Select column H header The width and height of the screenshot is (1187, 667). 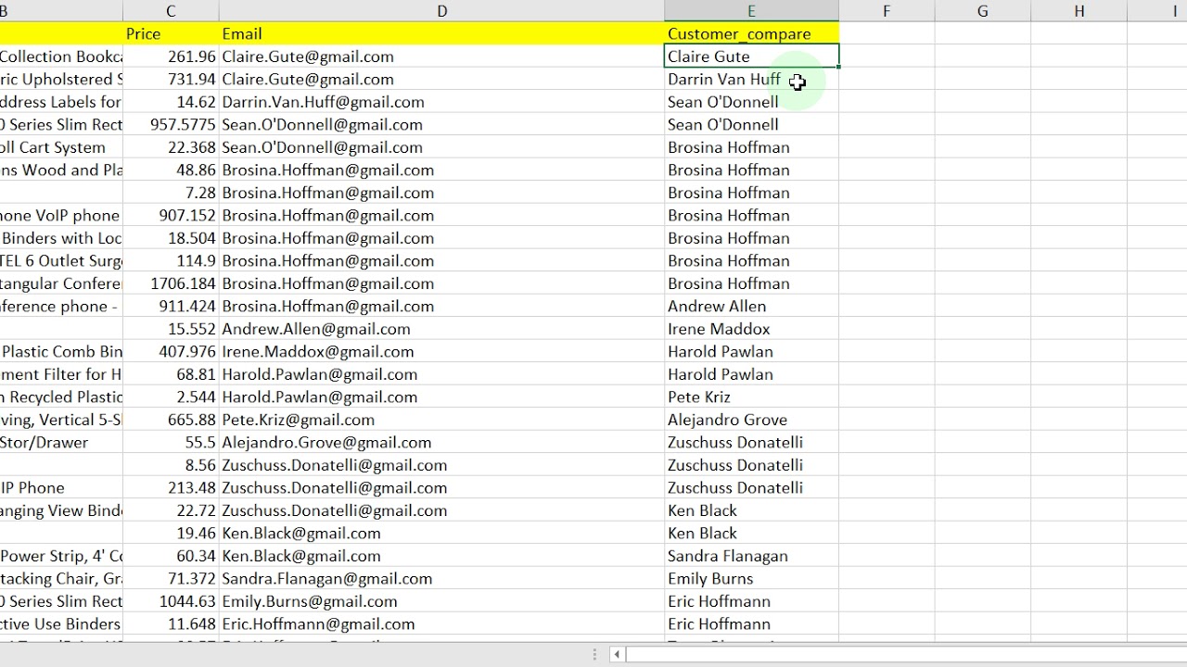[1079, 11]
